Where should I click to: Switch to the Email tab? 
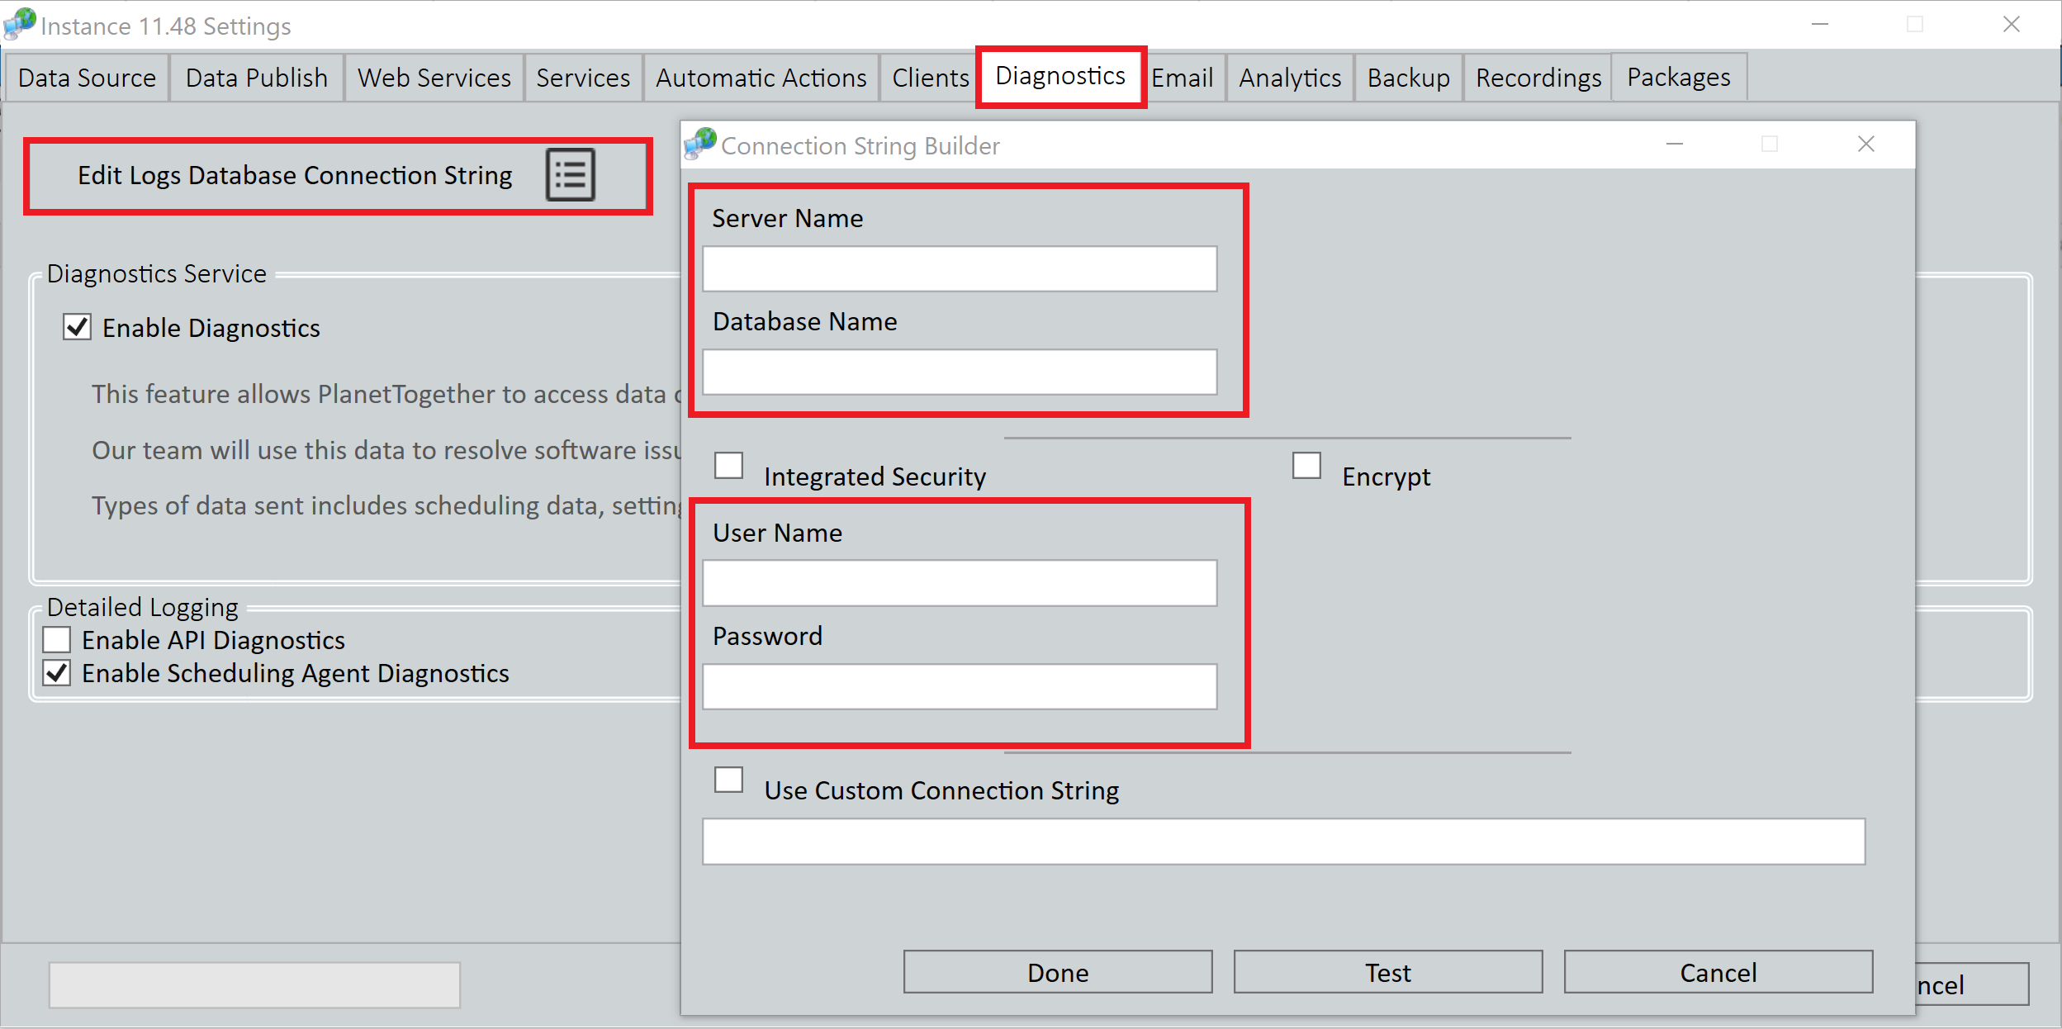pos(1183,78)
